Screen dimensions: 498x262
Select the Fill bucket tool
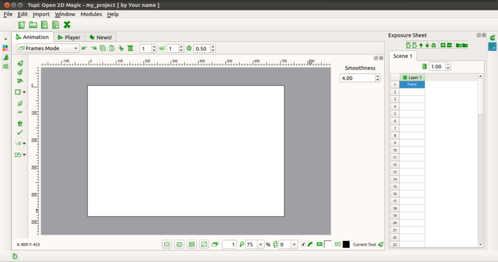coord(20,124)
